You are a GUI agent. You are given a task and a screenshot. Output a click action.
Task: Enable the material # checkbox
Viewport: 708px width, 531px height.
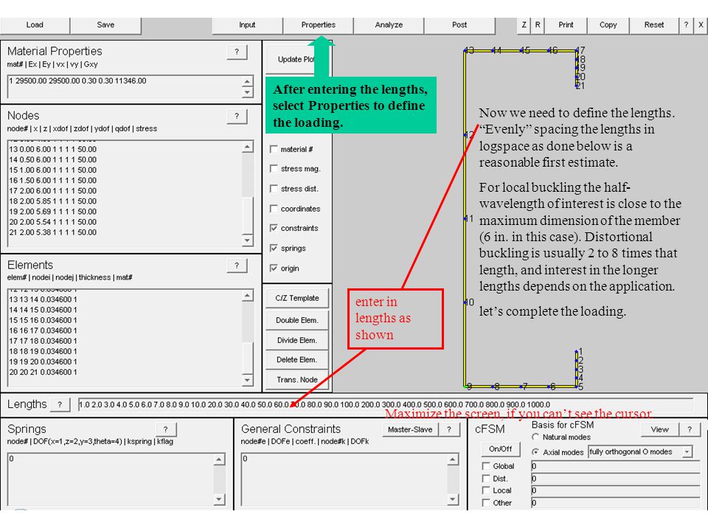tap(274, 149)
